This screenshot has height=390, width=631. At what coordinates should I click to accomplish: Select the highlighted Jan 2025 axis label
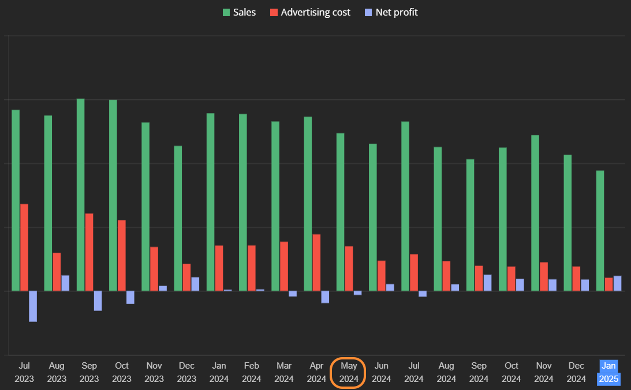608,372
